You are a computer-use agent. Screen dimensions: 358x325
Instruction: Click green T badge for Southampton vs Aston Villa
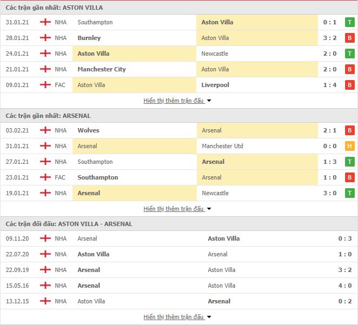(349, 22)
